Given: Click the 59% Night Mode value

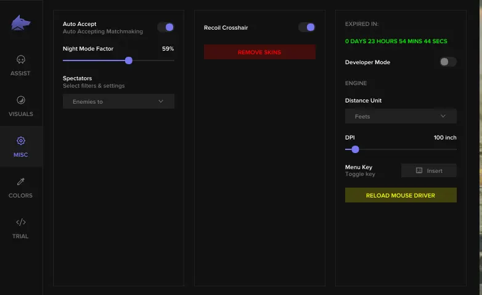Looking at the screenshot, I should (168, 48).
